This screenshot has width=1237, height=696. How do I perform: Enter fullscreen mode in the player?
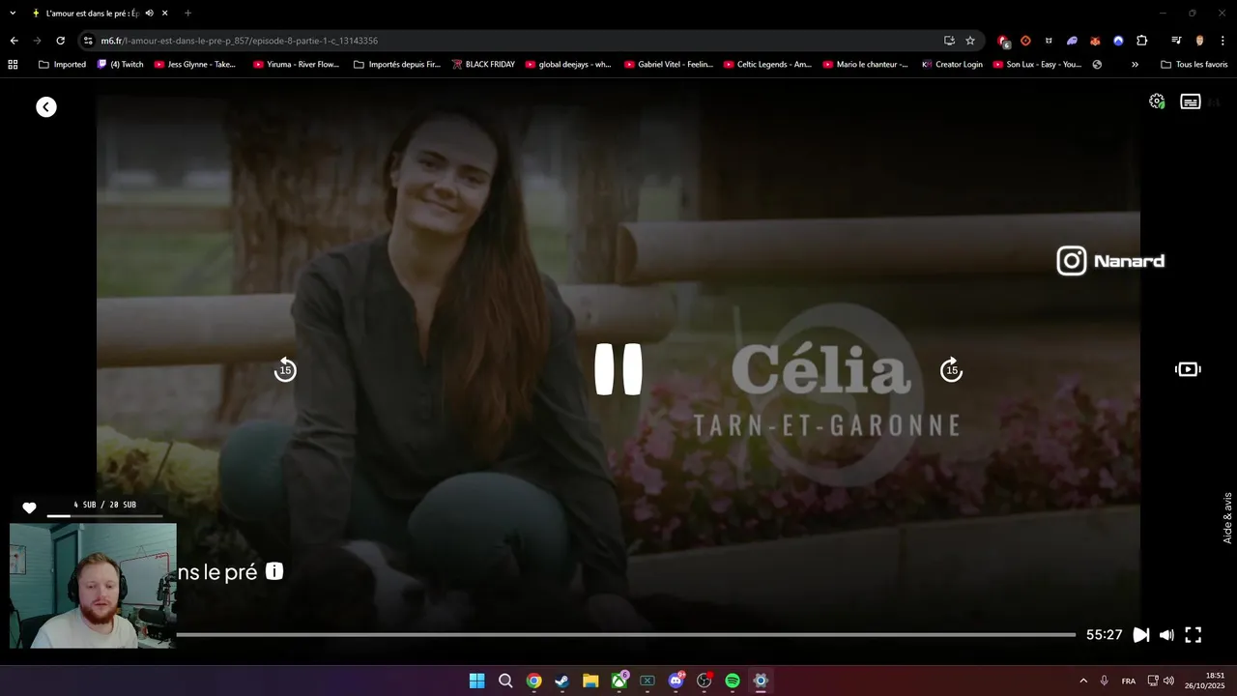[x=1194, y=635]
